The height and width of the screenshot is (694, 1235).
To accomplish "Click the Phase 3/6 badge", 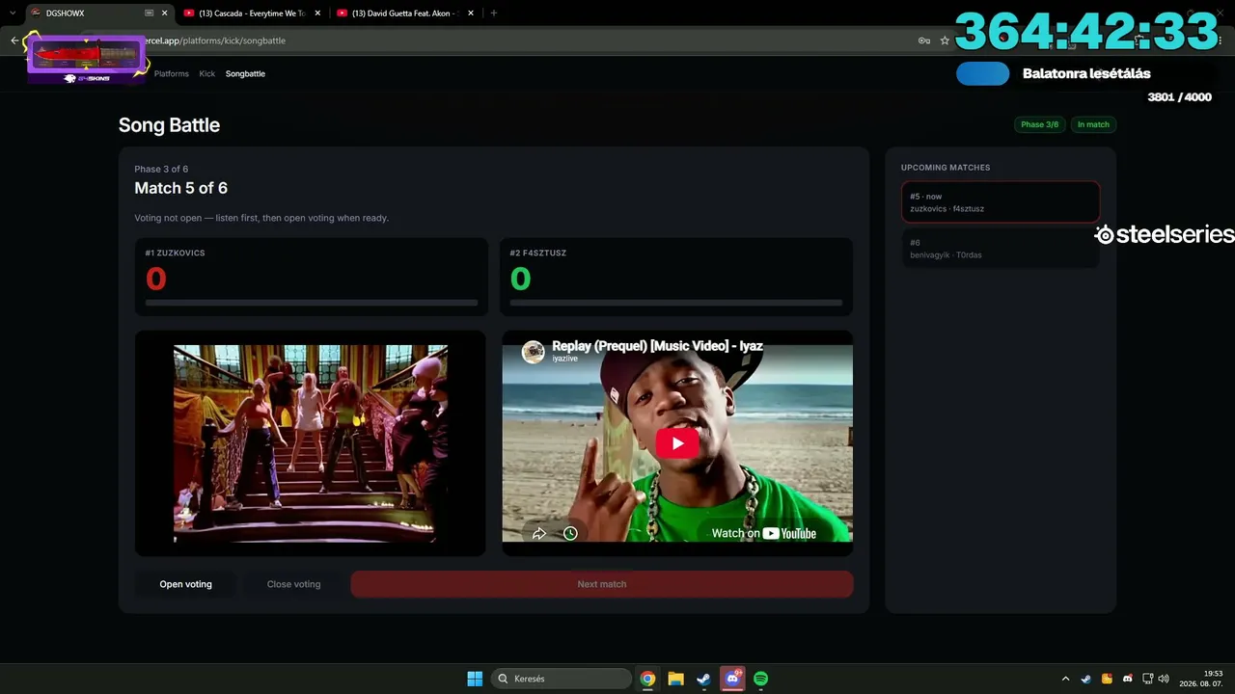I will 1039,124.
